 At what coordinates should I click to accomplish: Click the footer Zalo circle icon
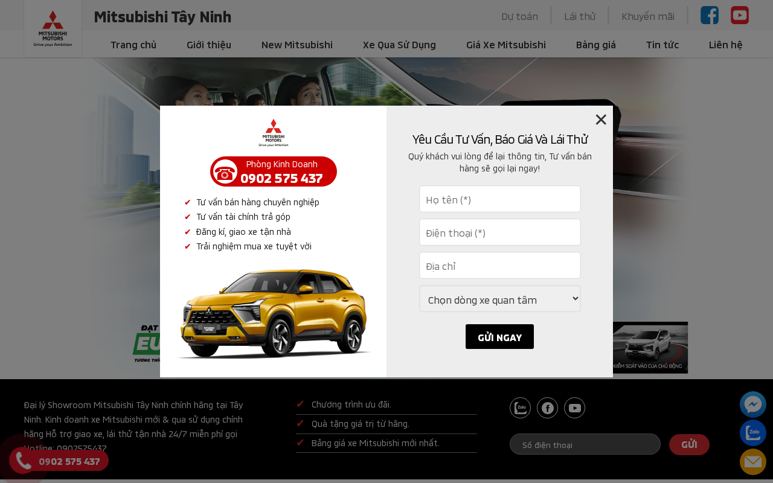click(520, 408)
